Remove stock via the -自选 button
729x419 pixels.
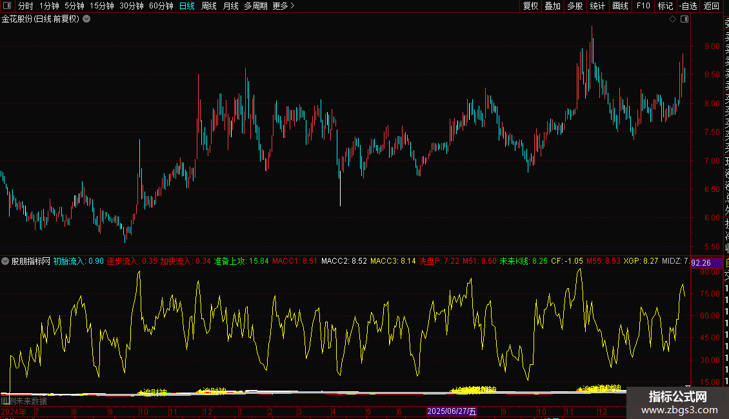[688, 6]
